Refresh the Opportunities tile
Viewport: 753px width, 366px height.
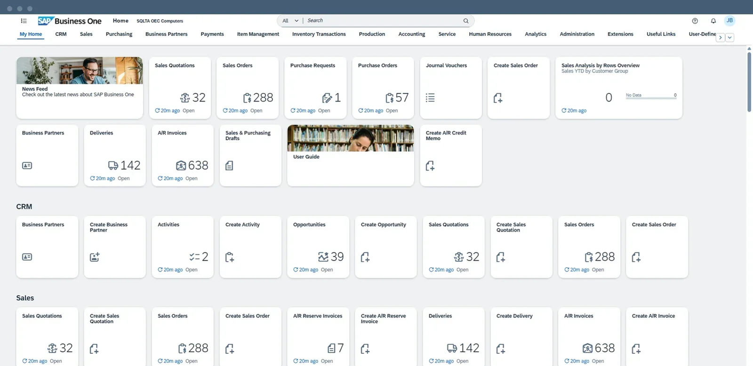(296, 270)
